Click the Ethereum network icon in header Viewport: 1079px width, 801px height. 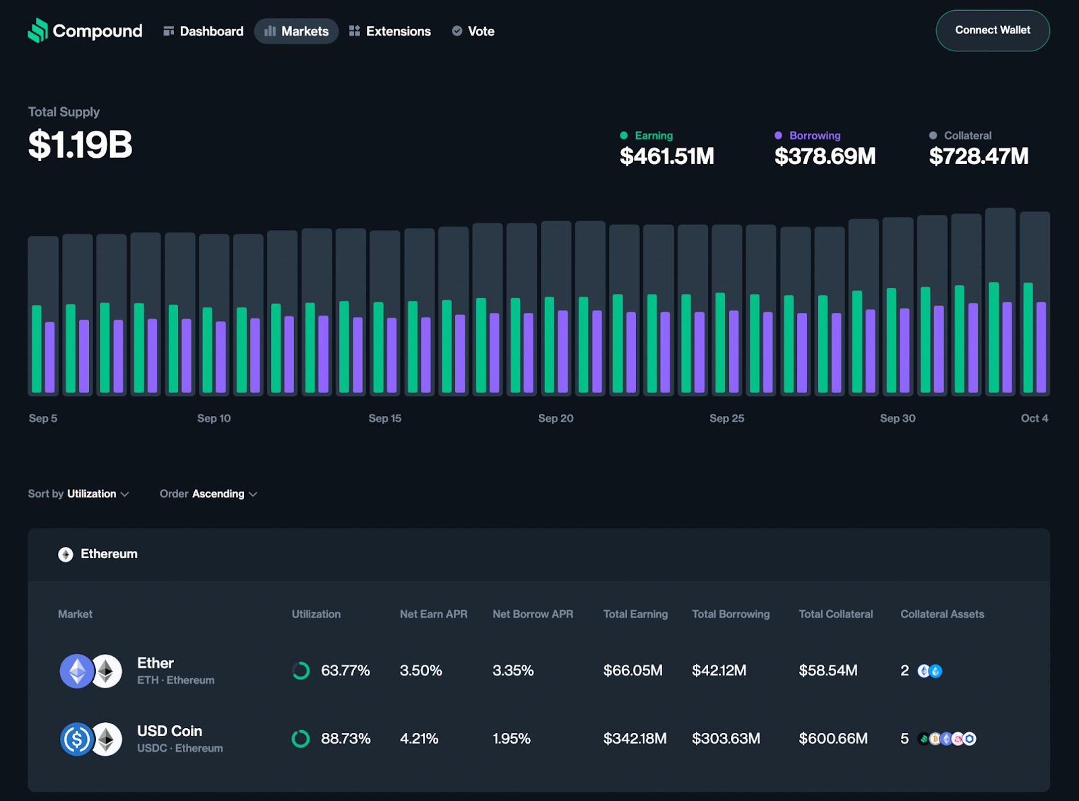point(65,554)
